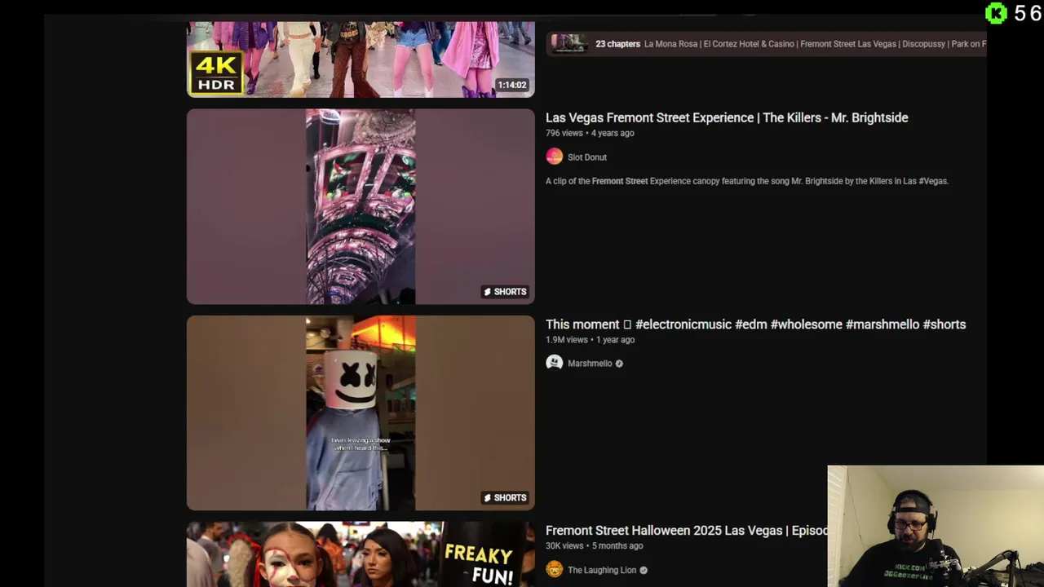This screenshot has height=587, width=1044.
Task: Play the Mr. Brightside Shorts thumbnail
Action: tap(361, 206)
